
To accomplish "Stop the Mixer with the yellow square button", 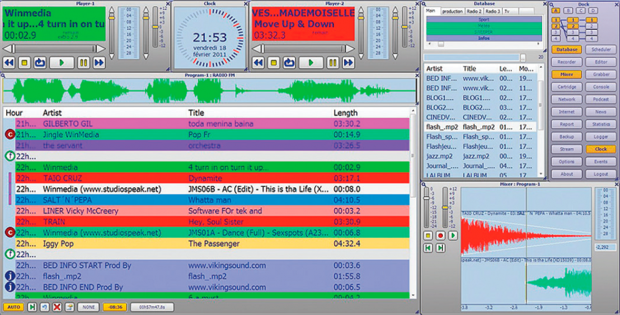I will pyautogui.click(x=428, y=235).
